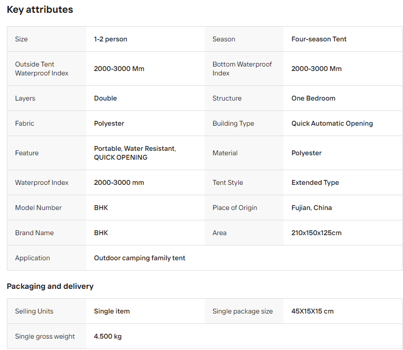Click the Portable, Water Resistant feature text

(x=135, y=148)
